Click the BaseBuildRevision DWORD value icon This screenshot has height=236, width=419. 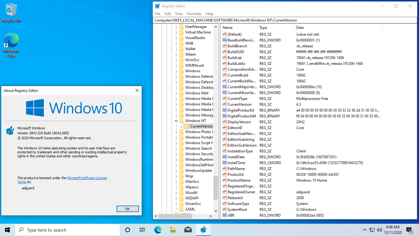pos(225,40)
